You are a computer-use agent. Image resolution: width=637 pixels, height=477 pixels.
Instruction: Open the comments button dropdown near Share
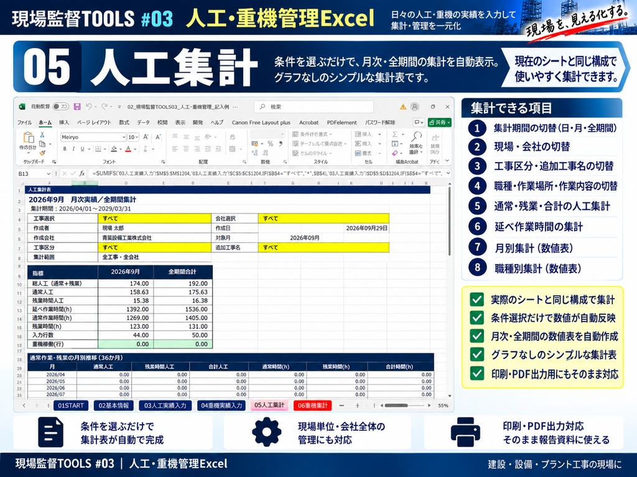coord(419,122)
